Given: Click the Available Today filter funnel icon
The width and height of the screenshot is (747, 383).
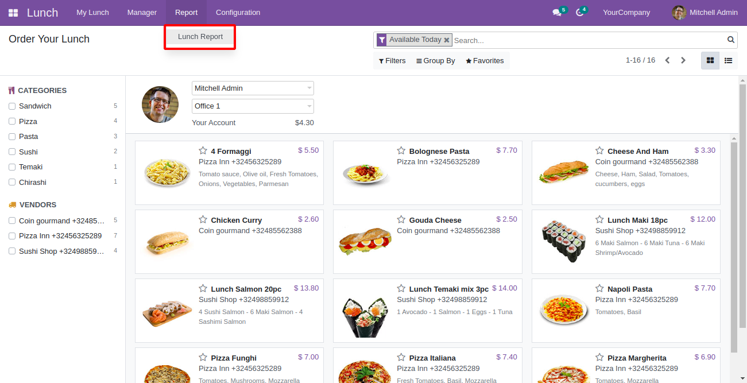Looking at the screenshot, I should (x=382, y=40).
